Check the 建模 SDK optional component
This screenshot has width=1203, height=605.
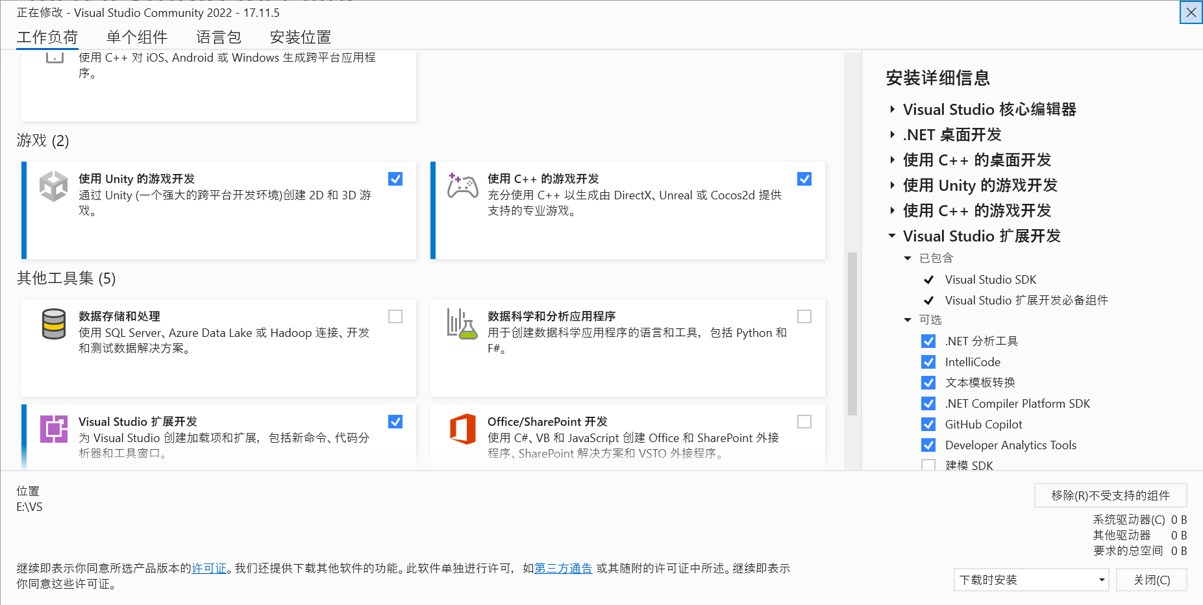pos(928,465)
